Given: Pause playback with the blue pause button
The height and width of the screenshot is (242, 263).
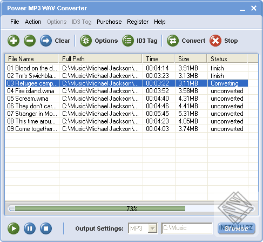Looking at the screenshot, I should click(x=30, y=228).
